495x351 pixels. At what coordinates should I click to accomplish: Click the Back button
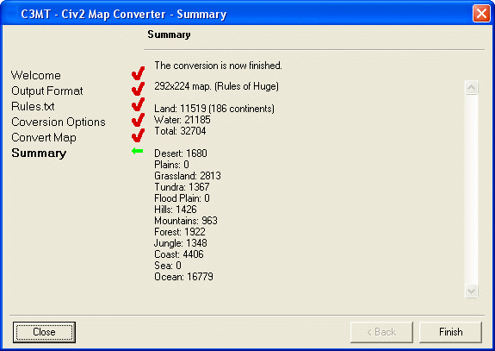381,332
